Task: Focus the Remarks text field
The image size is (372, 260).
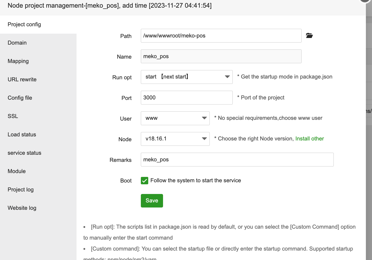Action: (237, 160)
